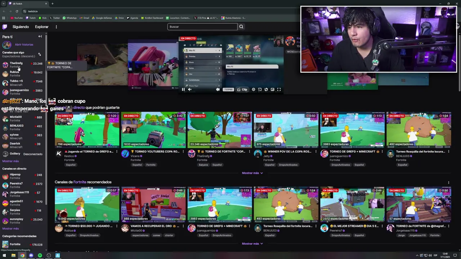
Task: Collapse the Para ti sidebar
Action: coord(40,36)
